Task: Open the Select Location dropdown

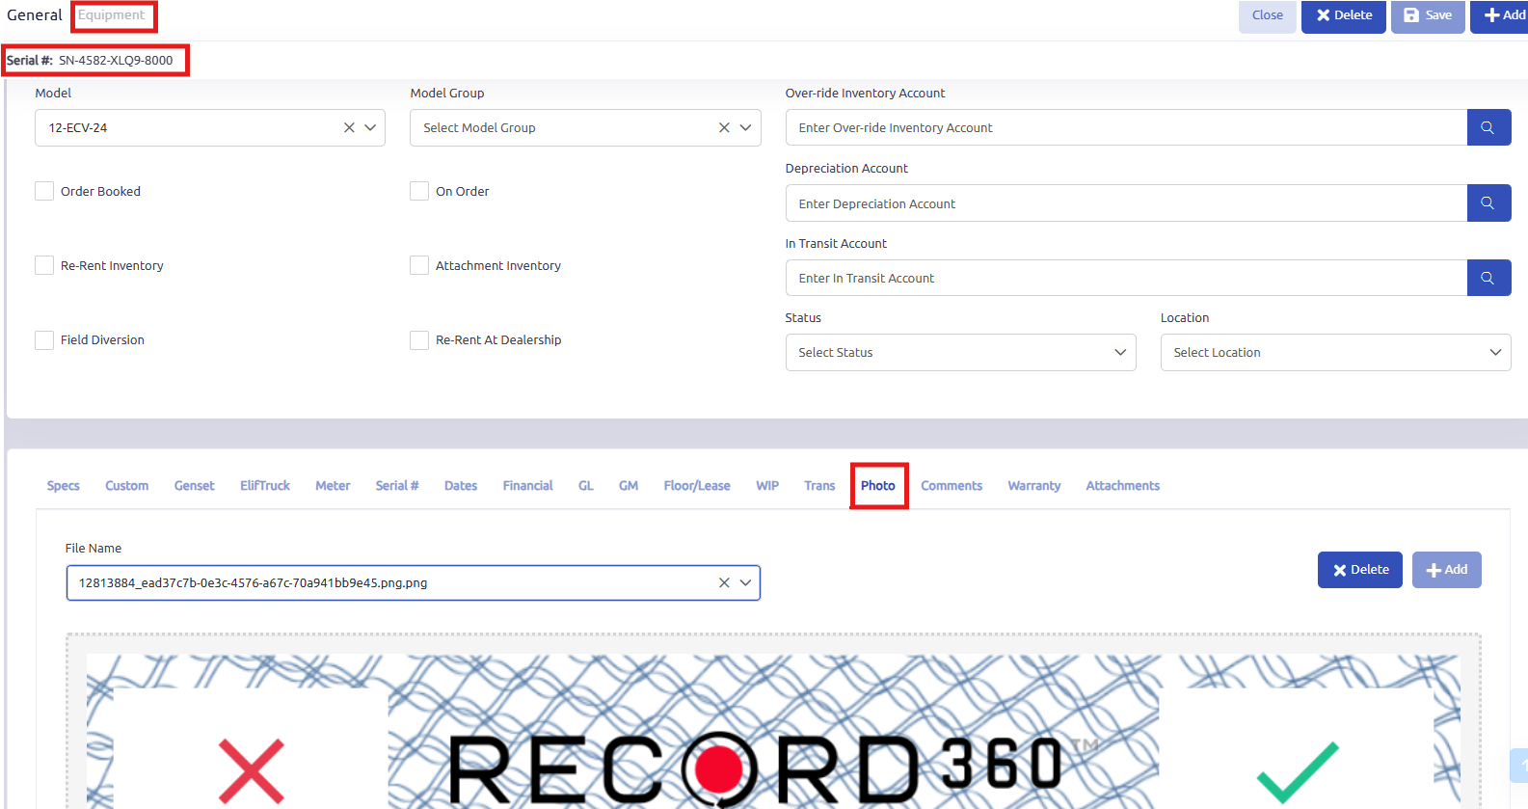Action: pyautogui.click(x=1335, y=352)
